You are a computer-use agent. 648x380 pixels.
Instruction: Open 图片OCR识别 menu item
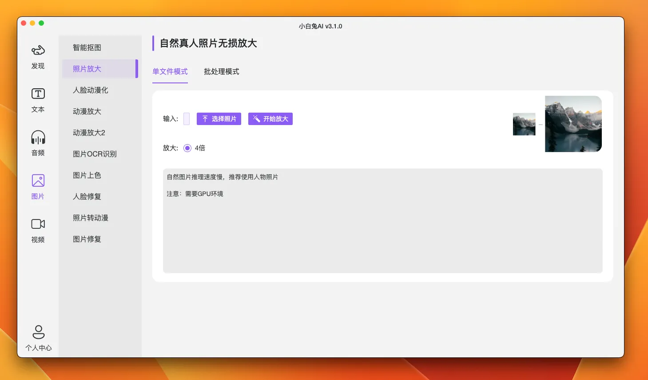(100, 154)
